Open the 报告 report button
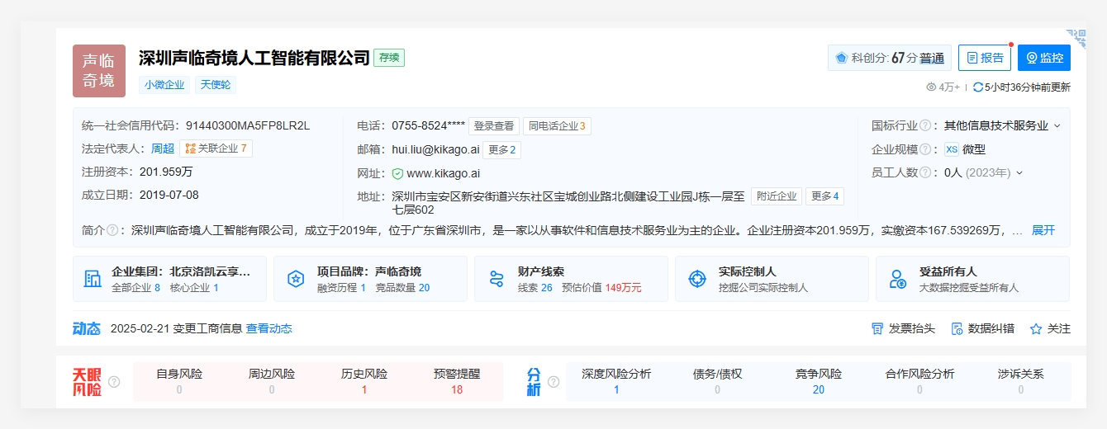1107x429 pixels. (984, 58)
